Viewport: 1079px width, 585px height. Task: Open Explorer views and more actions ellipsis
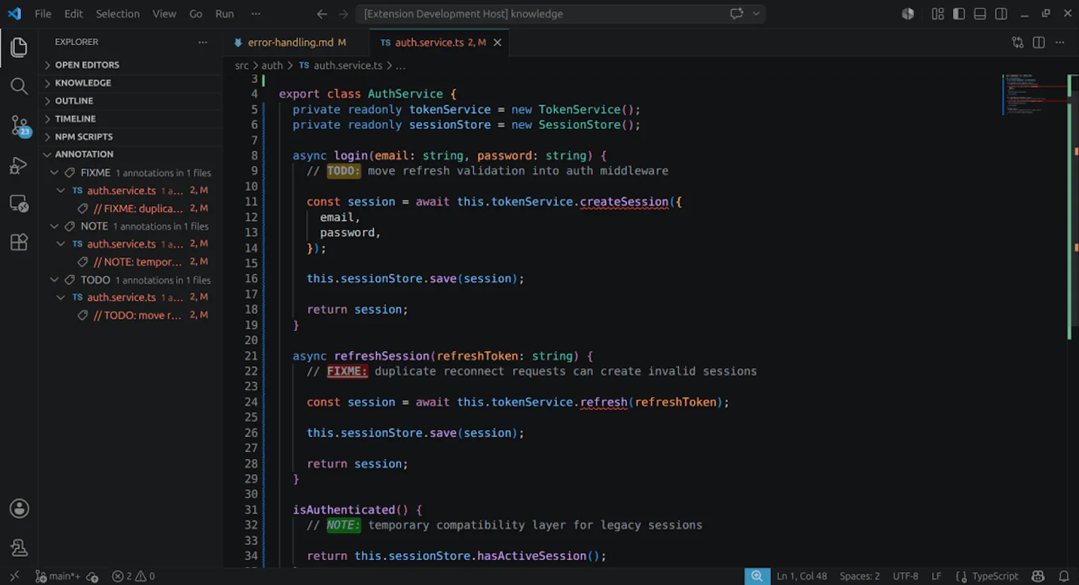pos(203,42)
